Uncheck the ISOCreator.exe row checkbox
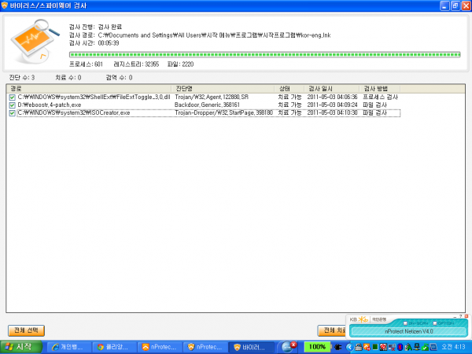The image size is (472, 354). [x=12, y=113]
